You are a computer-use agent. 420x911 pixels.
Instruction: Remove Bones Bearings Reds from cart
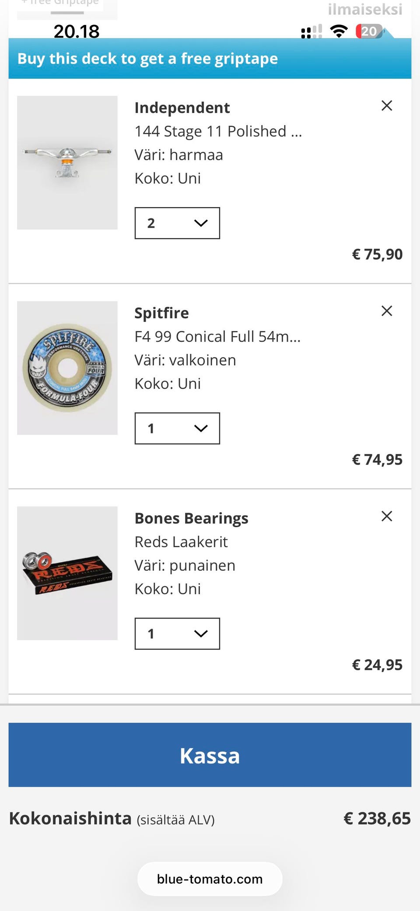(387, 516)
